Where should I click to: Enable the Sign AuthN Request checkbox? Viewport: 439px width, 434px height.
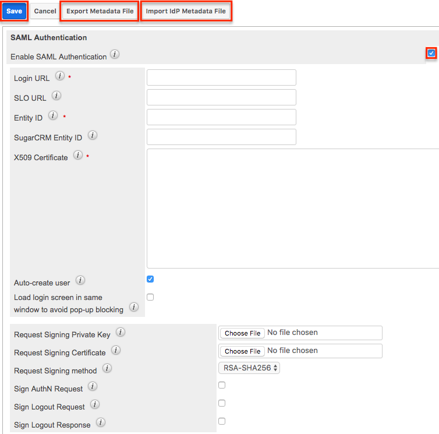pos(222,385)
